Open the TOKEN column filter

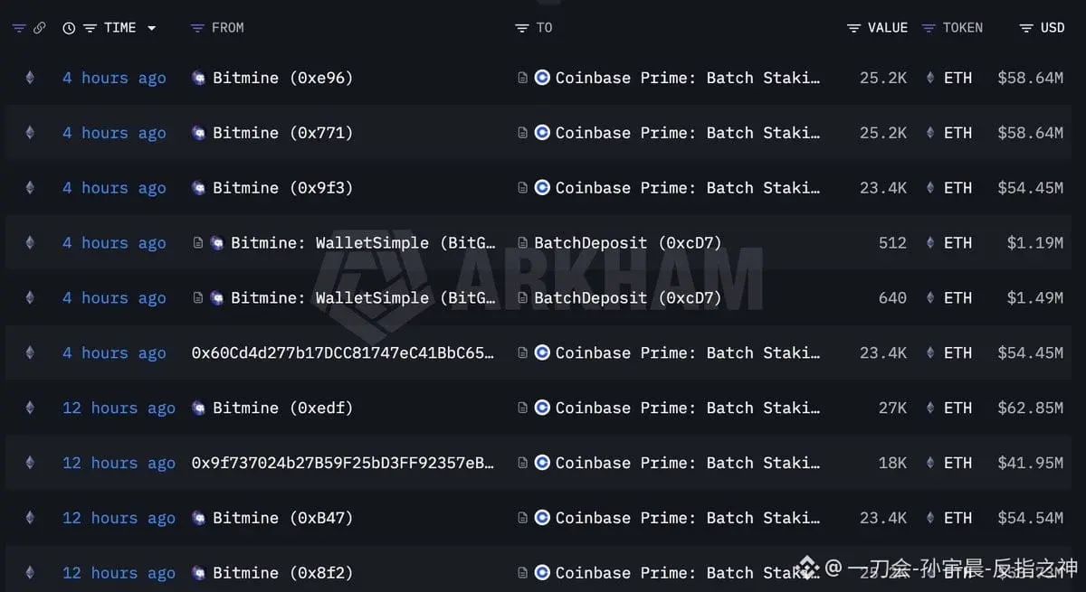[x=929, y=28]
